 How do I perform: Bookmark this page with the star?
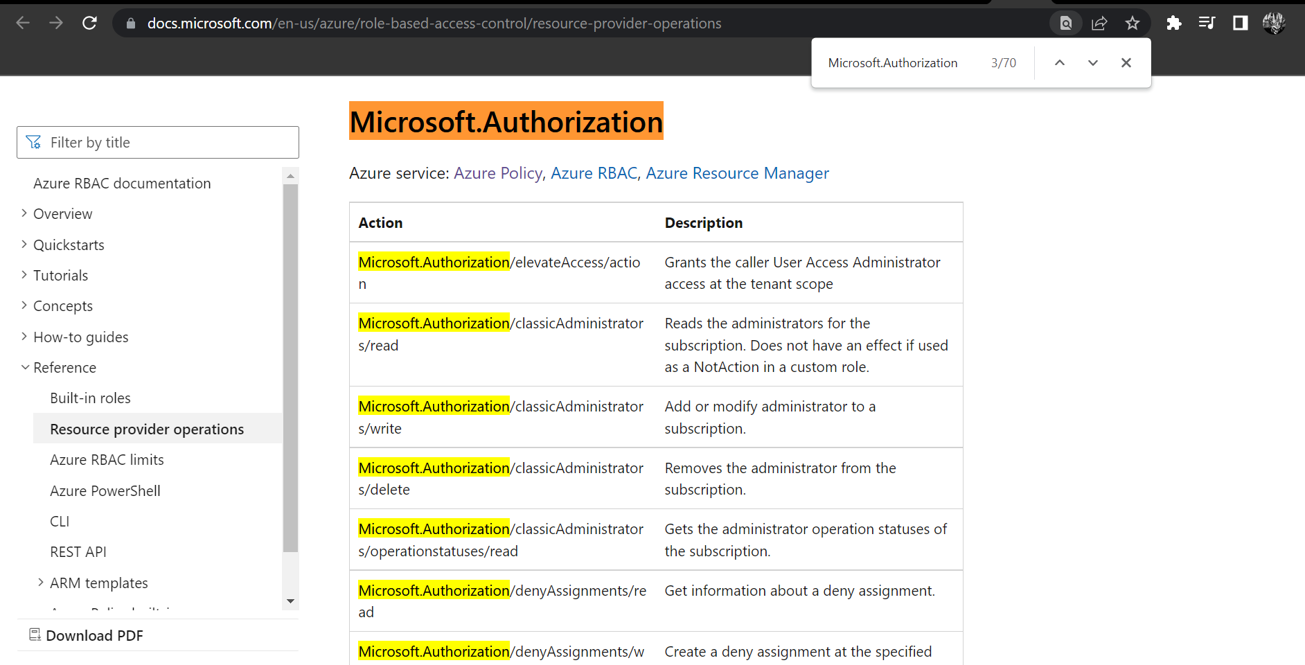point(1133,23)
